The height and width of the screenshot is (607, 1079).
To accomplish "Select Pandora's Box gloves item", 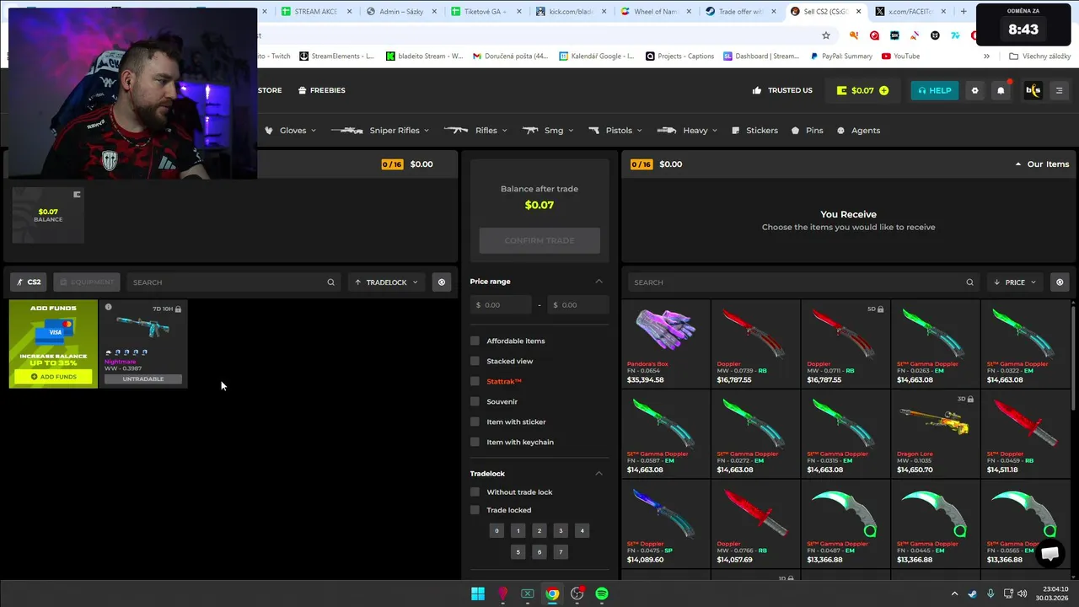I will coord(666,344).
